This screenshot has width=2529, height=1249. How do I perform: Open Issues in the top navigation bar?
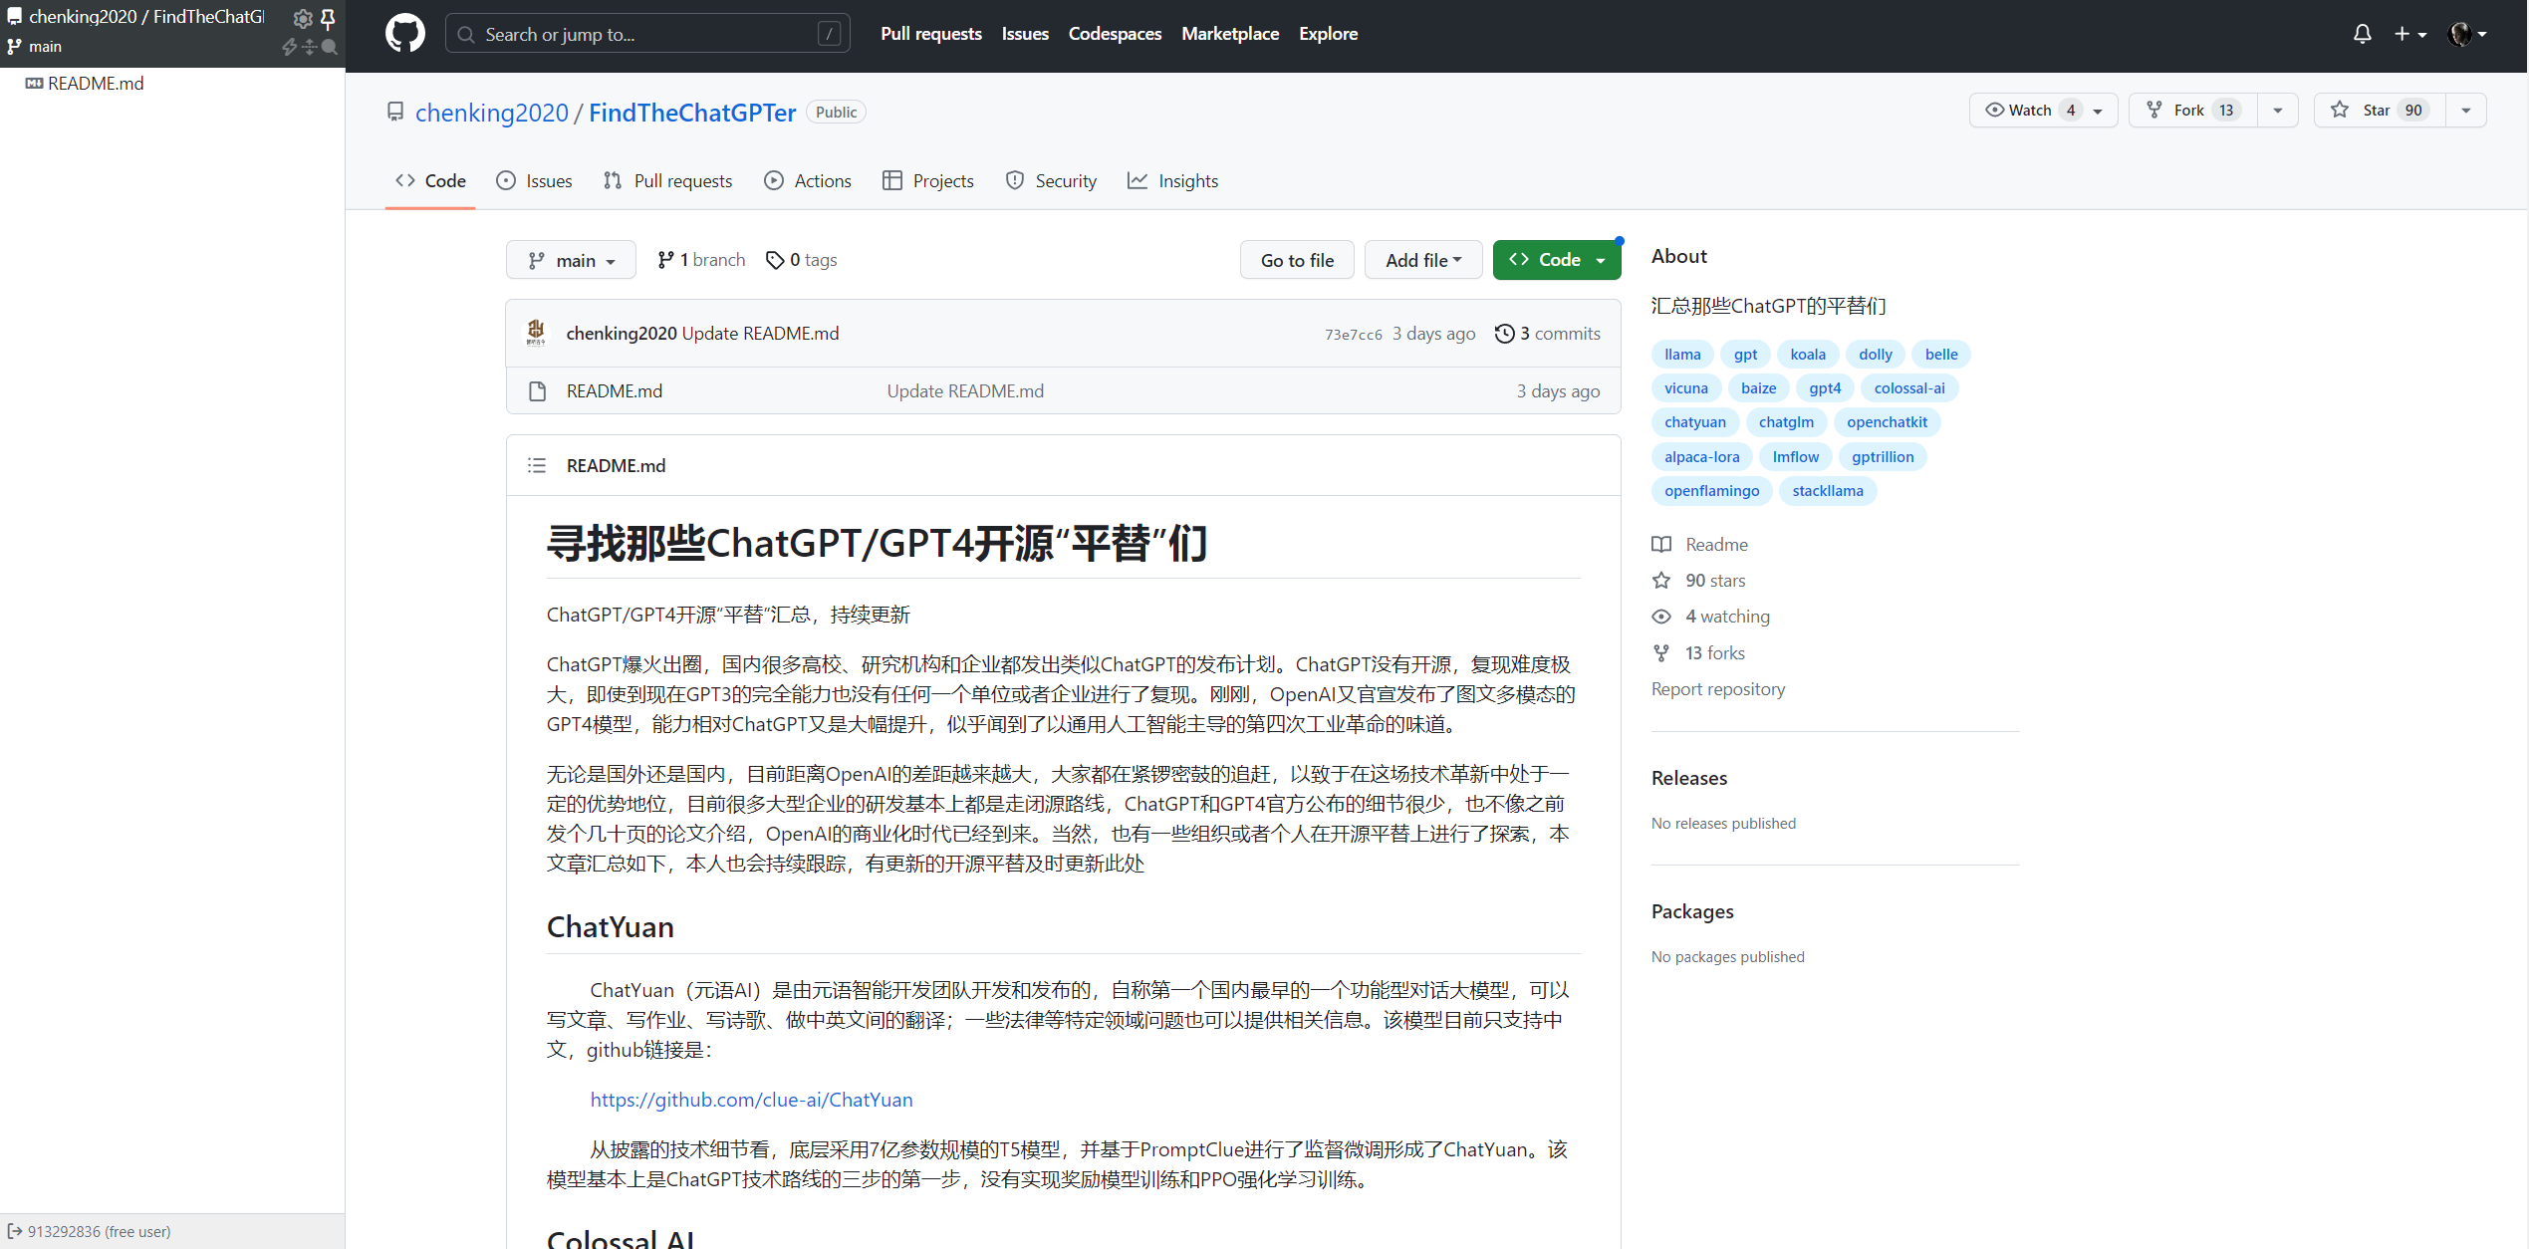point(1025,34)
